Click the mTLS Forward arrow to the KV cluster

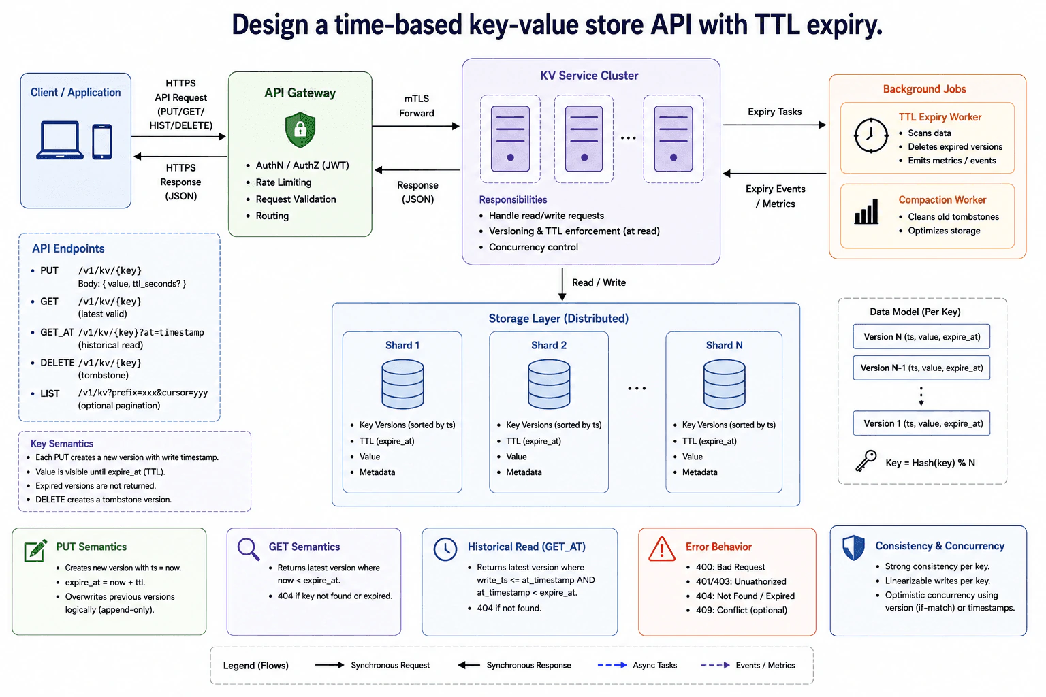click(417, 126)
